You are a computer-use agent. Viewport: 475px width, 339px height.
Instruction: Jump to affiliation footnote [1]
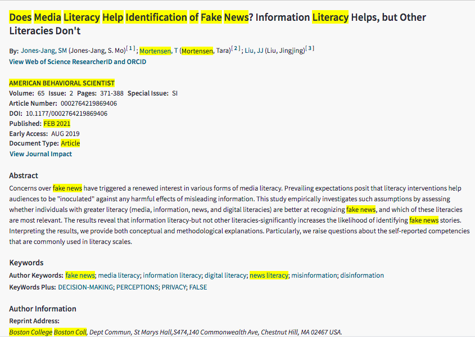(x=130, y=49)
